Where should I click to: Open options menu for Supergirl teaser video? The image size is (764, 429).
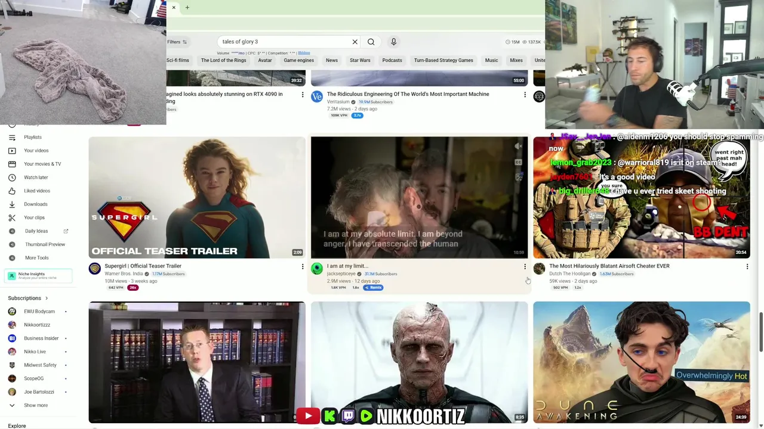[x=303, y=267]
